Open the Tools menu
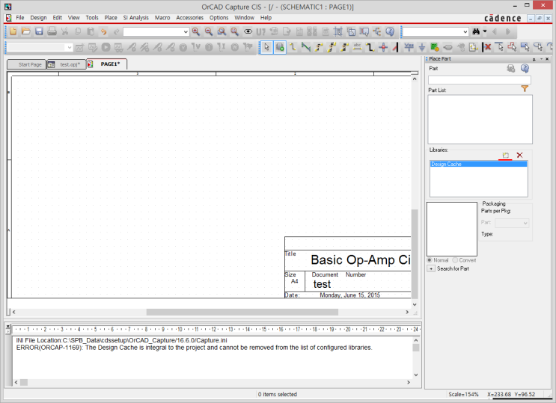 pos(92,17)
